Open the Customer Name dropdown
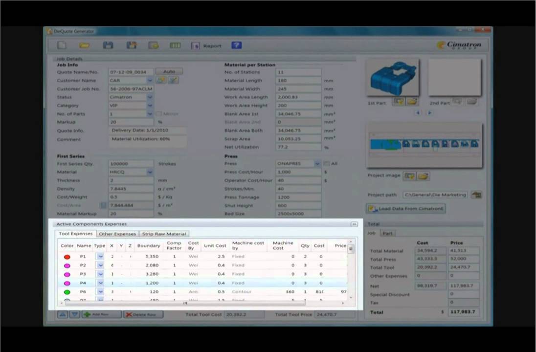This screenshot has width=536, height=352. click(150, 80)
